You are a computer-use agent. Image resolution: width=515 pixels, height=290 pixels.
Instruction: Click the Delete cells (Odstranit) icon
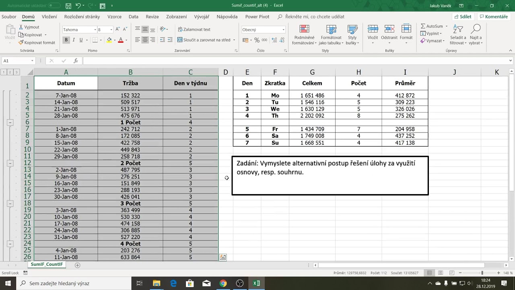click(389, 29)
